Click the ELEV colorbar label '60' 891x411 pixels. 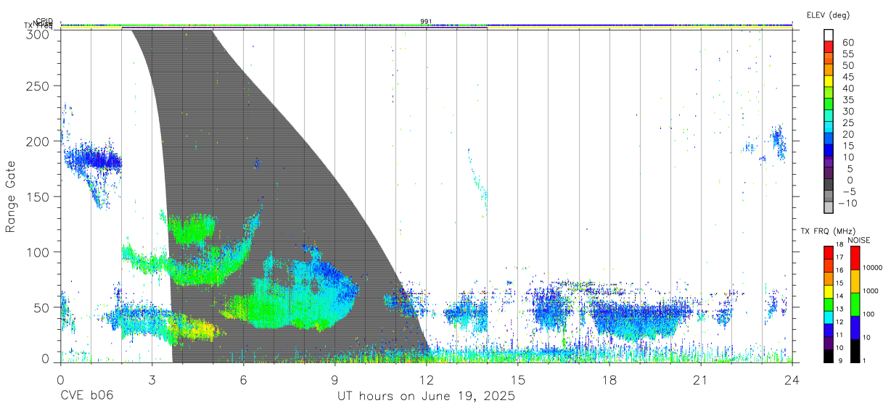[847, 42]
